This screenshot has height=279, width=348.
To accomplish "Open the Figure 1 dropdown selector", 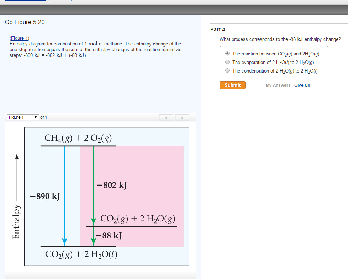I will (x=22, y=117).
